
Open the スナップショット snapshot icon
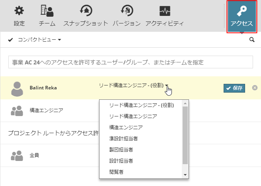[x=86, y=11]
